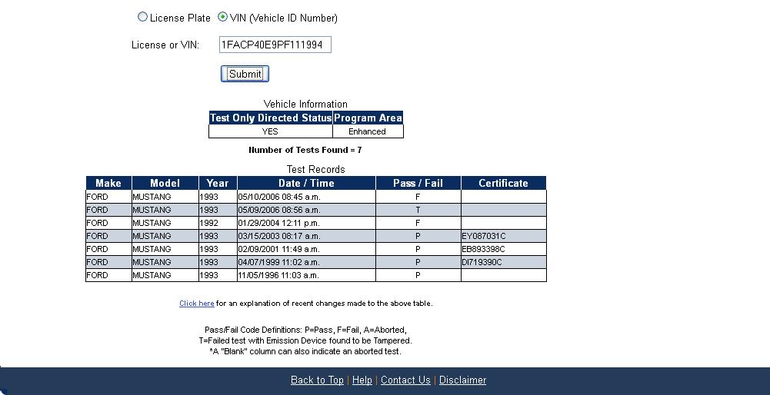Select the License Plate radio button
Image resolution: width=770 pixels, height=395 pixels.
[x=142, y=17]
